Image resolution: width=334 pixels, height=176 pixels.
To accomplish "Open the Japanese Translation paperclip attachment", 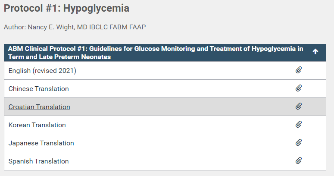I will click(x=299, y=142).
